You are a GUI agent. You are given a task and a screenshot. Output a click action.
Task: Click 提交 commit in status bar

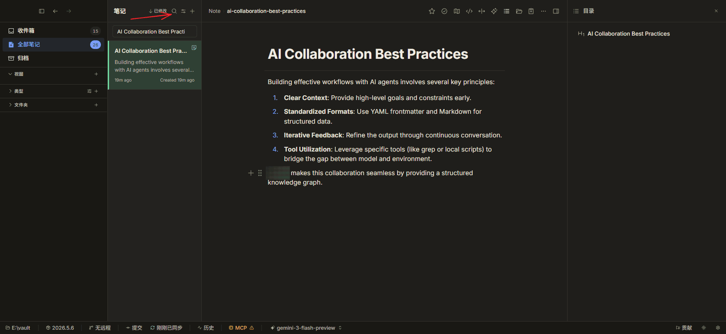tap(134, 328)
